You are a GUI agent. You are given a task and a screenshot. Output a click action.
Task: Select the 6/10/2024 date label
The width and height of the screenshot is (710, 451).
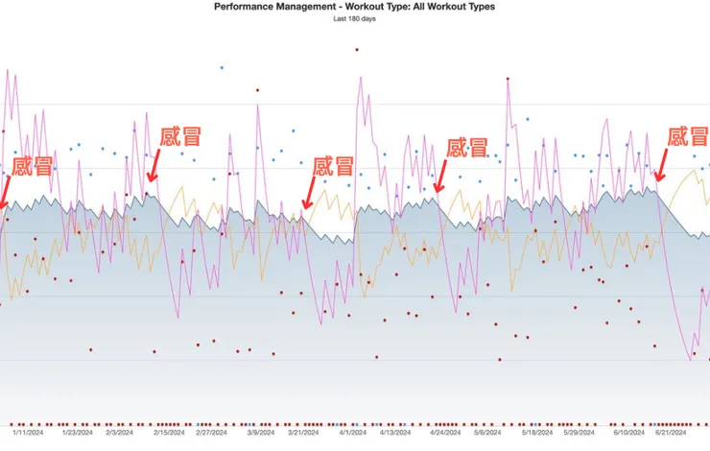[x=629, y=433]
